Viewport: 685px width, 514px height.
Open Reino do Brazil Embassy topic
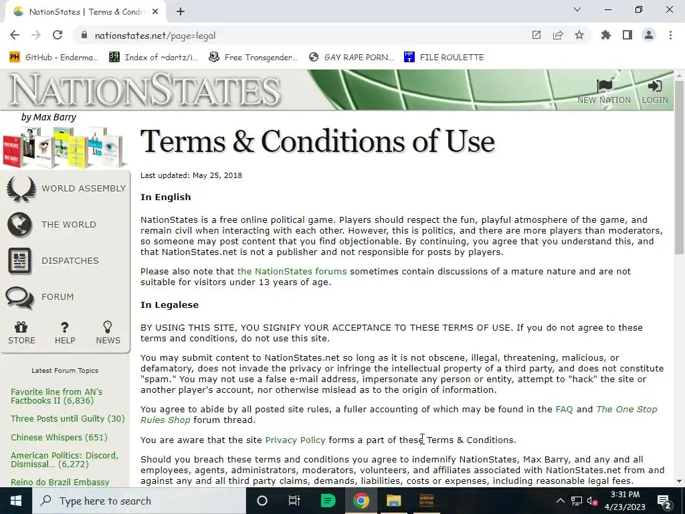pyautogui.click(x=60, y=482)
